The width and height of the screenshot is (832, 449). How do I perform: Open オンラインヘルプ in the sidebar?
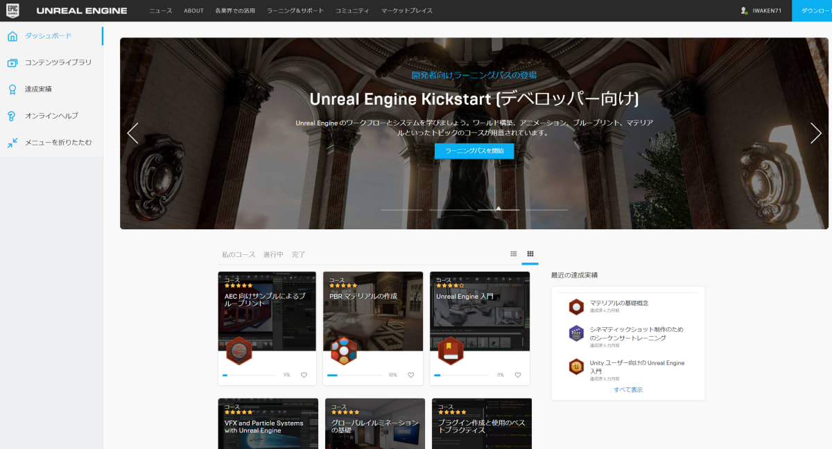point(52,116)
